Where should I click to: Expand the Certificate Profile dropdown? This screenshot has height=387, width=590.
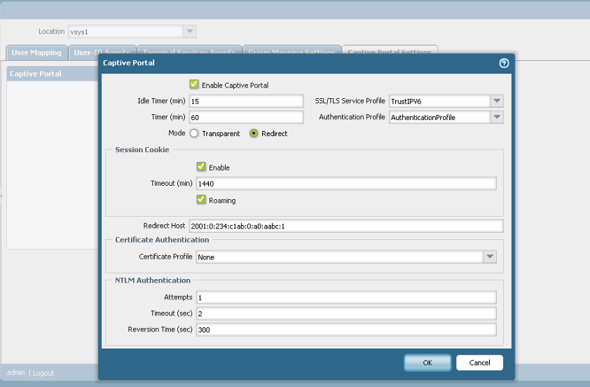pos(490,257)
